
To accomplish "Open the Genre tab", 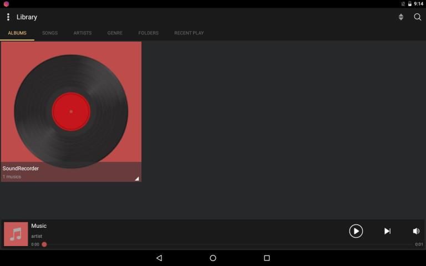I will click(115, 33).
